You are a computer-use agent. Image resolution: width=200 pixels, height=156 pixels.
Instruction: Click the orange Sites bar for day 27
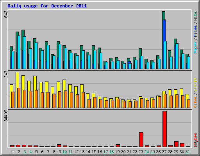click(x=165, y=101)
